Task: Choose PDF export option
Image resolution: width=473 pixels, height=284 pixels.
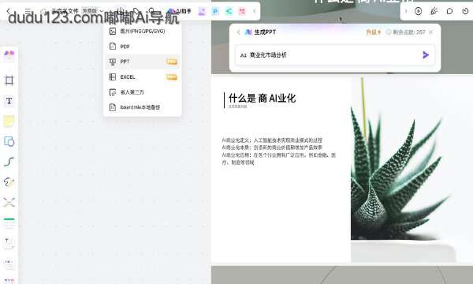Action: [x=143, y=47]
